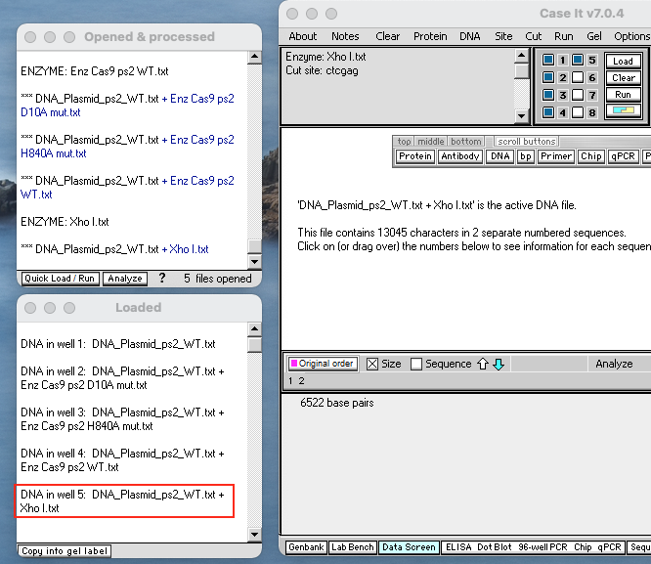Click 'Enz Cas9 ps2 D10A mut.txt' link

tap(127, 106)
